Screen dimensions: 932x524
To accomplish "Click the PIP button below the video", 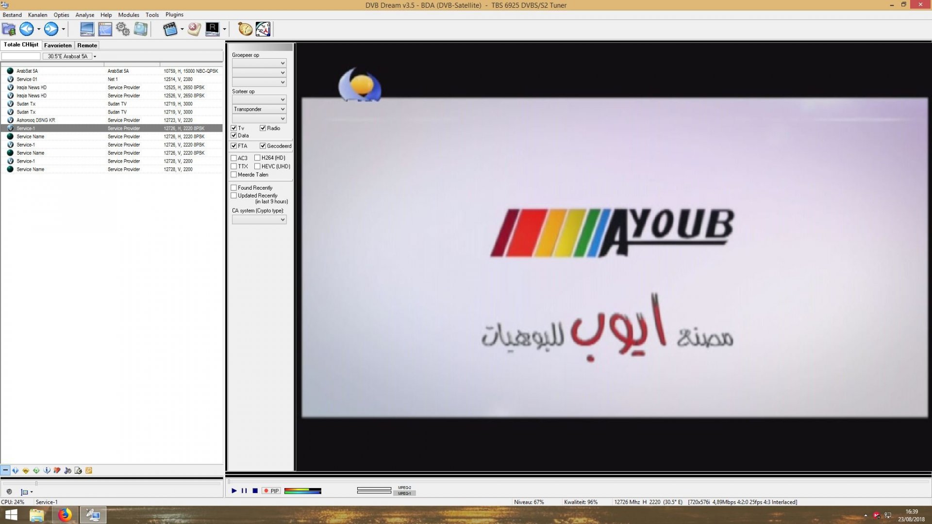I will pyautogui.click(x=270, y=491).
